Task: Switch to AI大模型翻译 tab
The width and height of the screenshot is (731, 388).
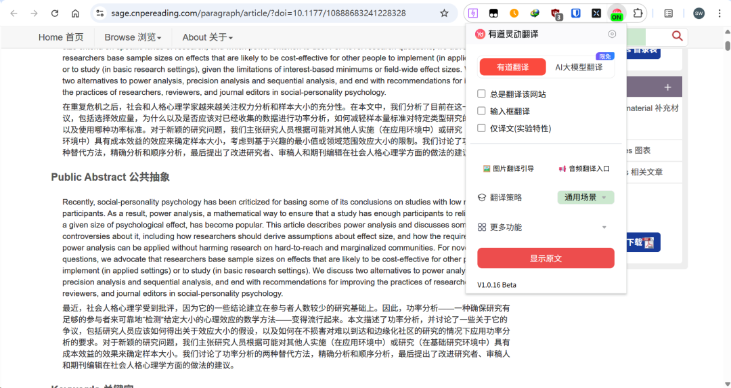Action: (x=579, y=67)
